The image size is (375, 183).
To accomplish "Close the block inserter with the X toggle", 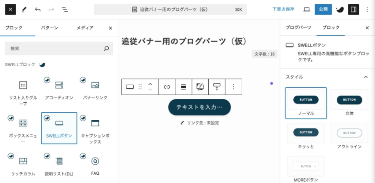I will 10,10.
